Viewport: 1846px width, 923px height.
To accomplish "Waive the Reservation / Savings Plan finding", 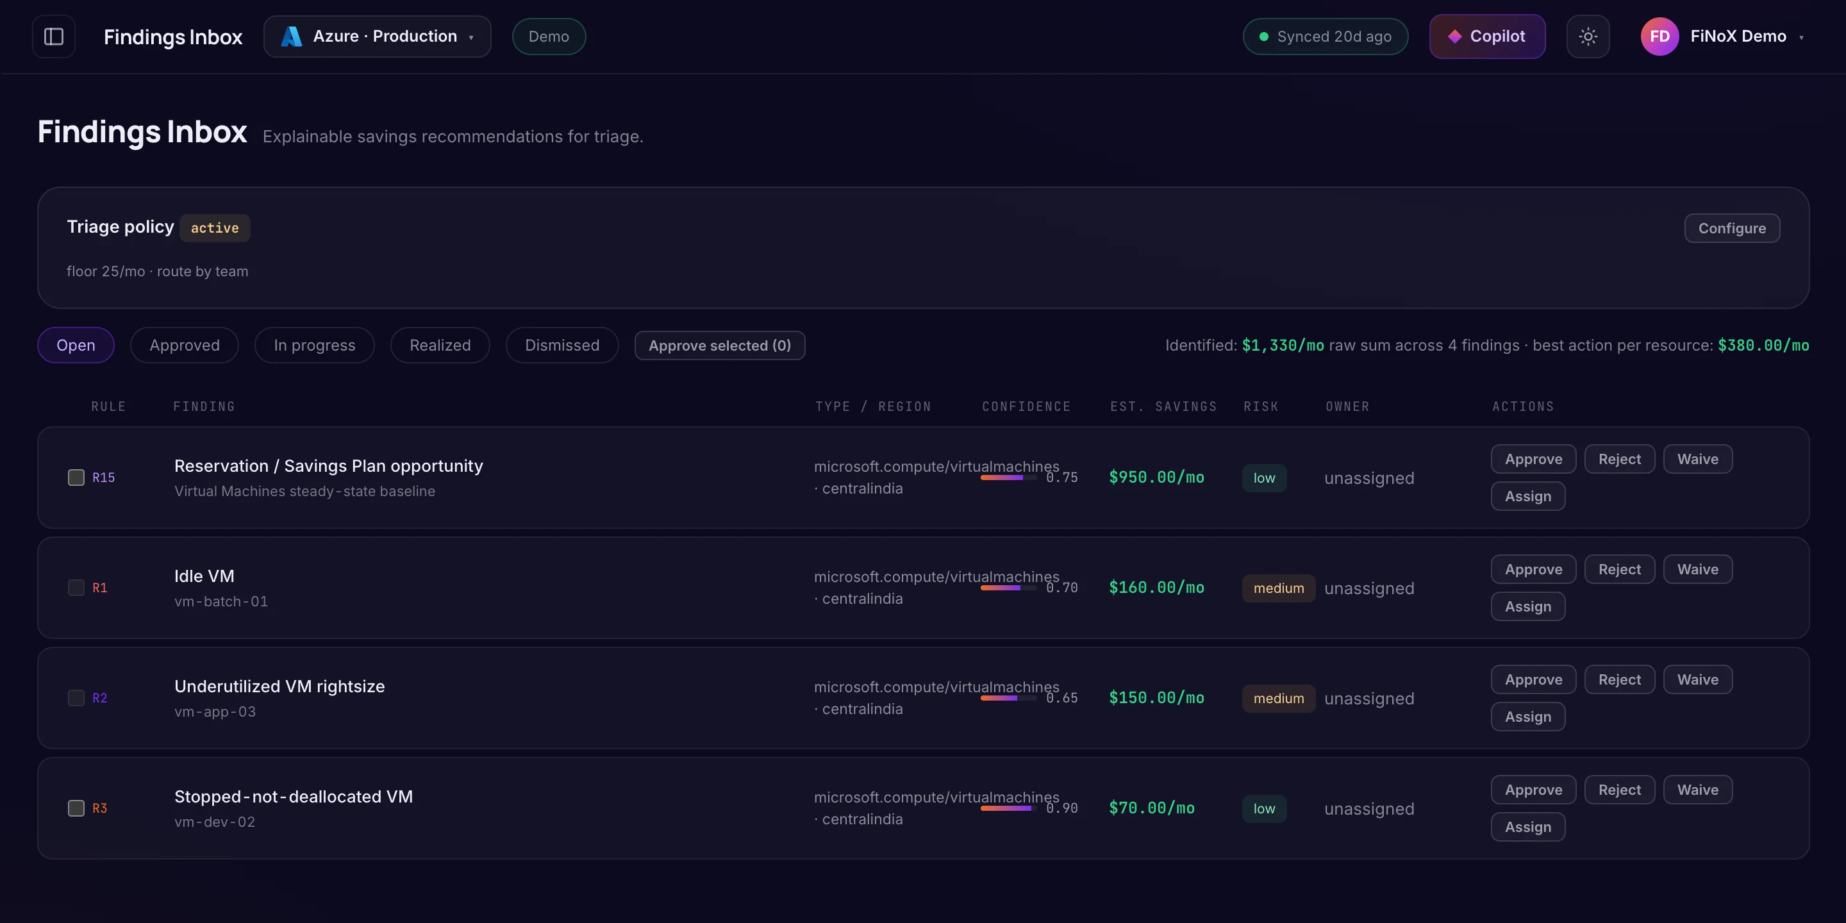I will (1698, 460).
